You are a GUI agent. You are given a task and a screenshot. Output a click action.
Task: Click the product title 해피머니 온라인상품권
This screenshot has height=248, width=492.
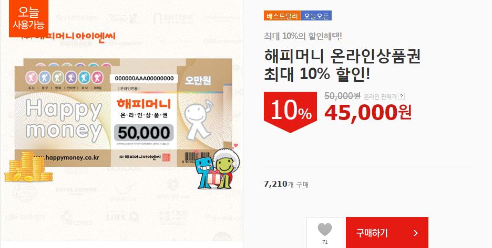point(342,57)
